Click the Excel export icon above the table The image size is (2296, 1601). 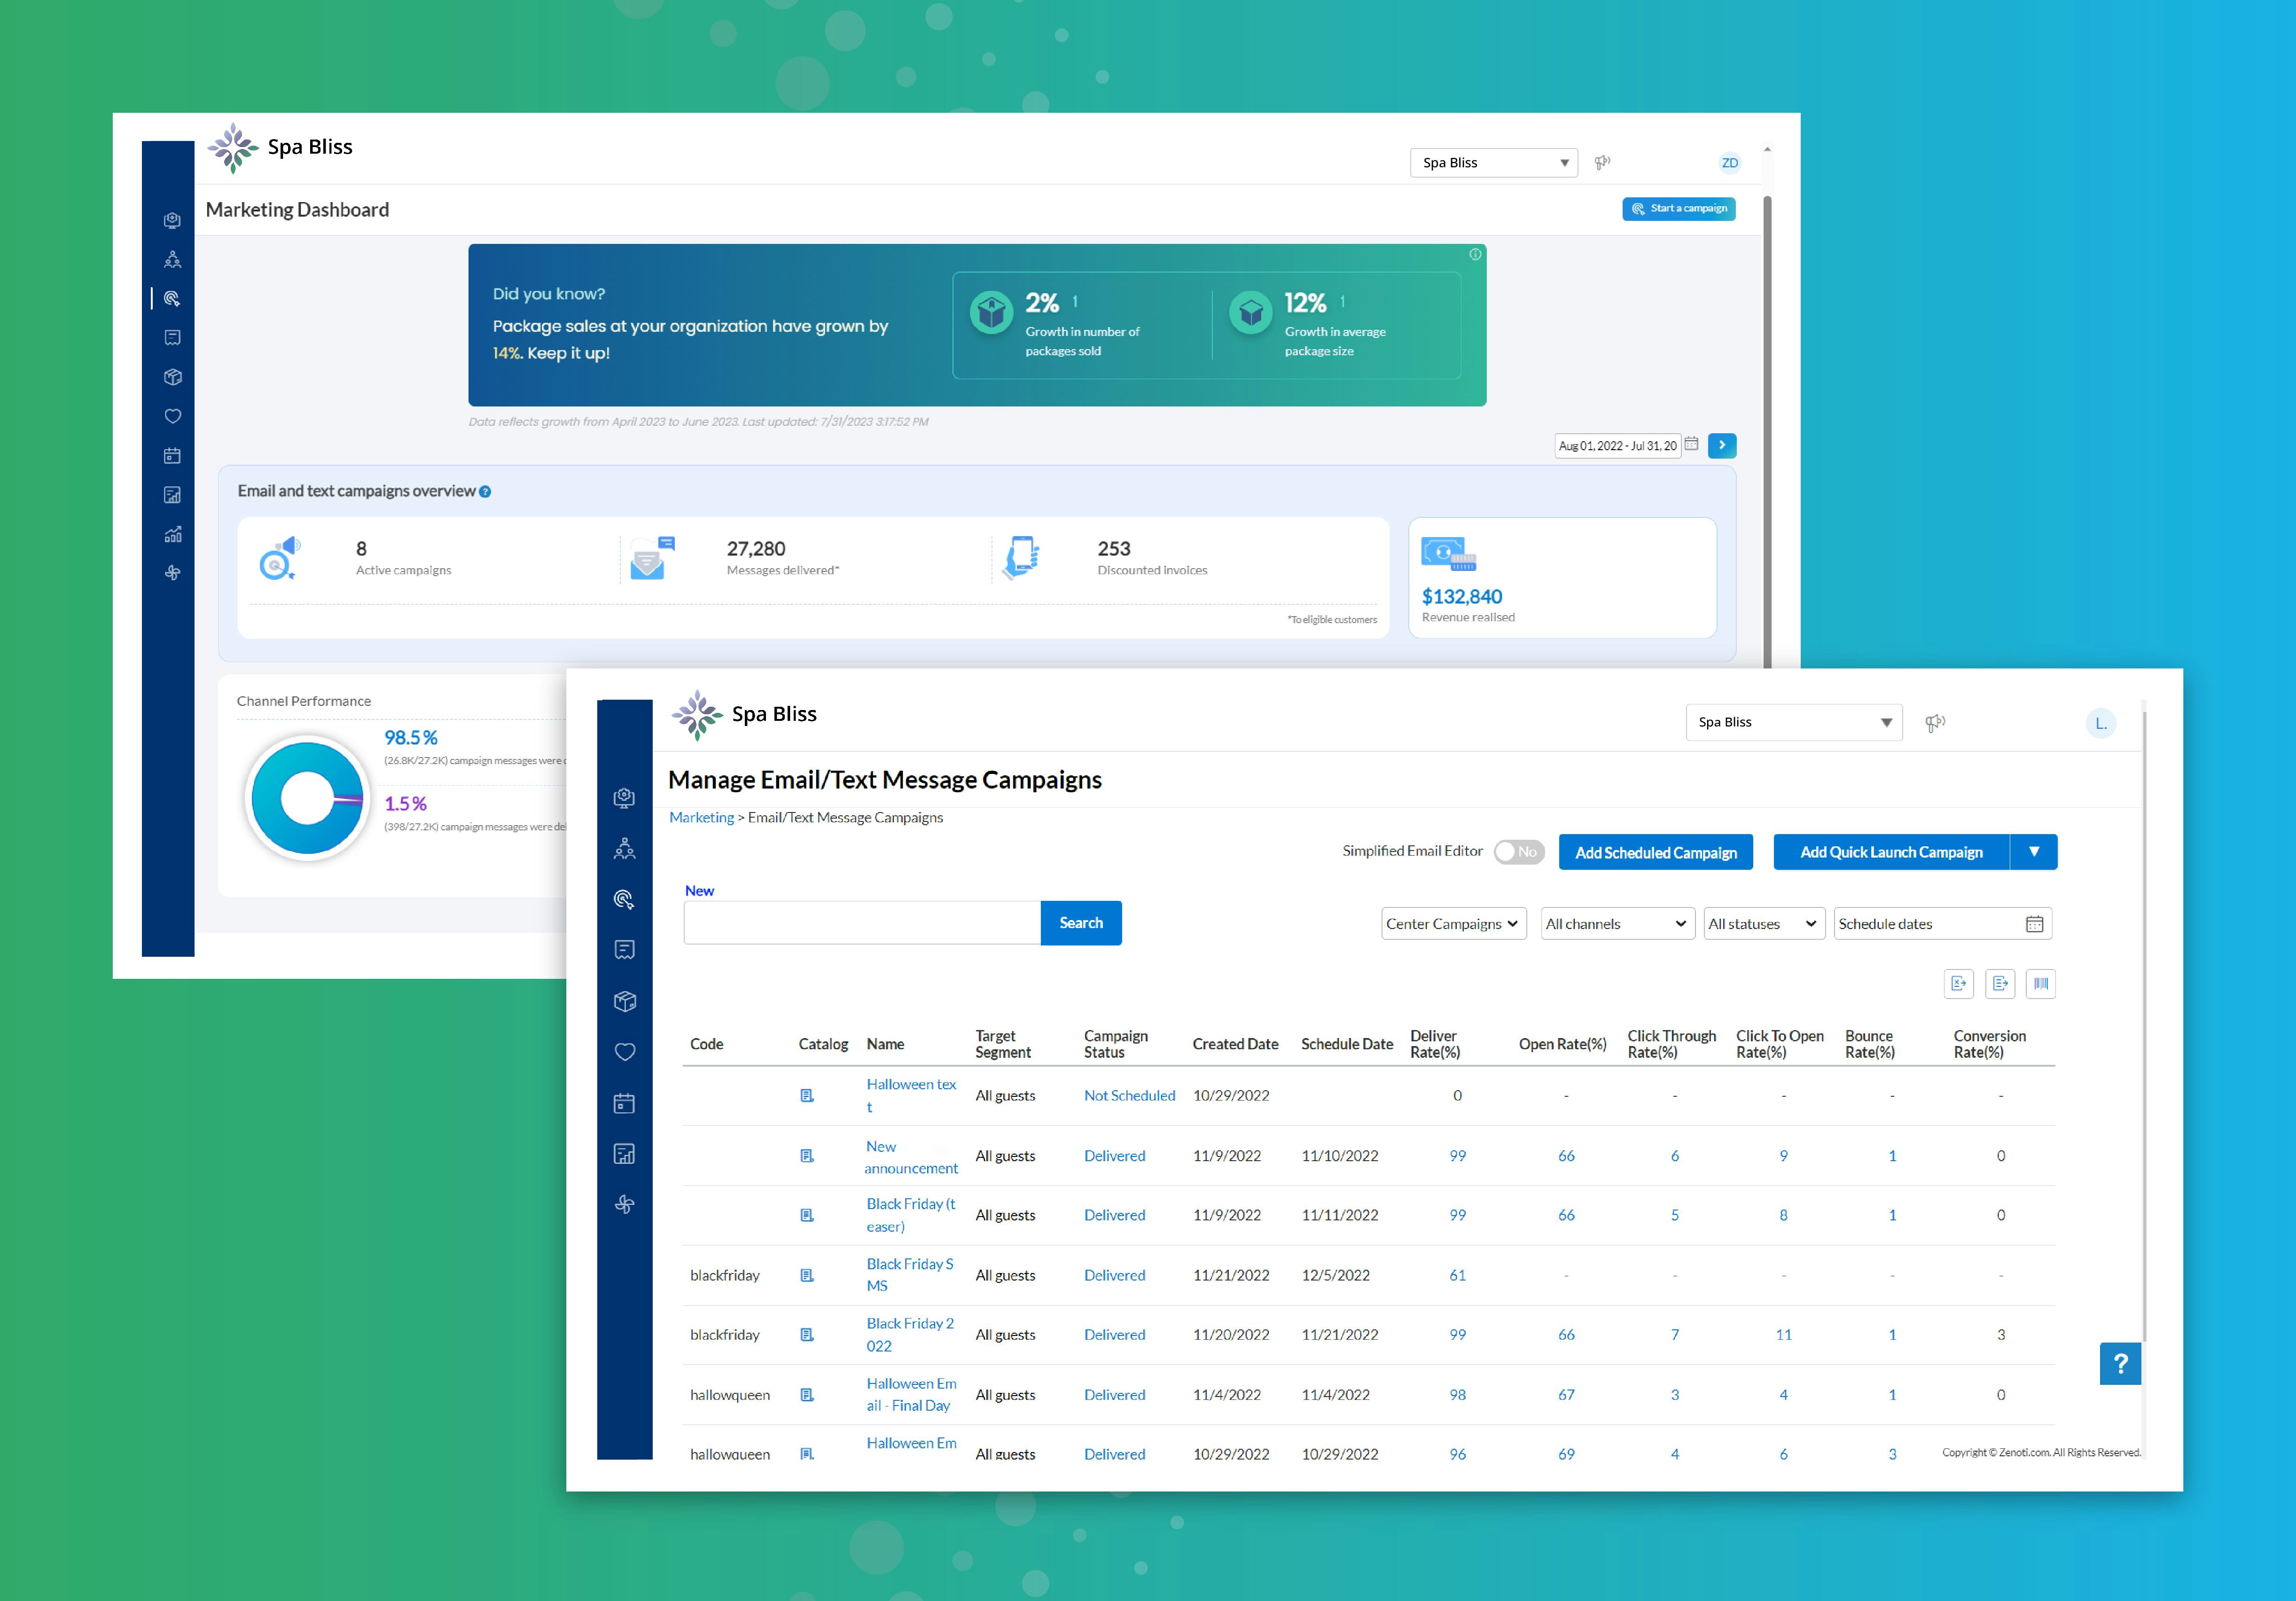click(x=1958, y=983)
